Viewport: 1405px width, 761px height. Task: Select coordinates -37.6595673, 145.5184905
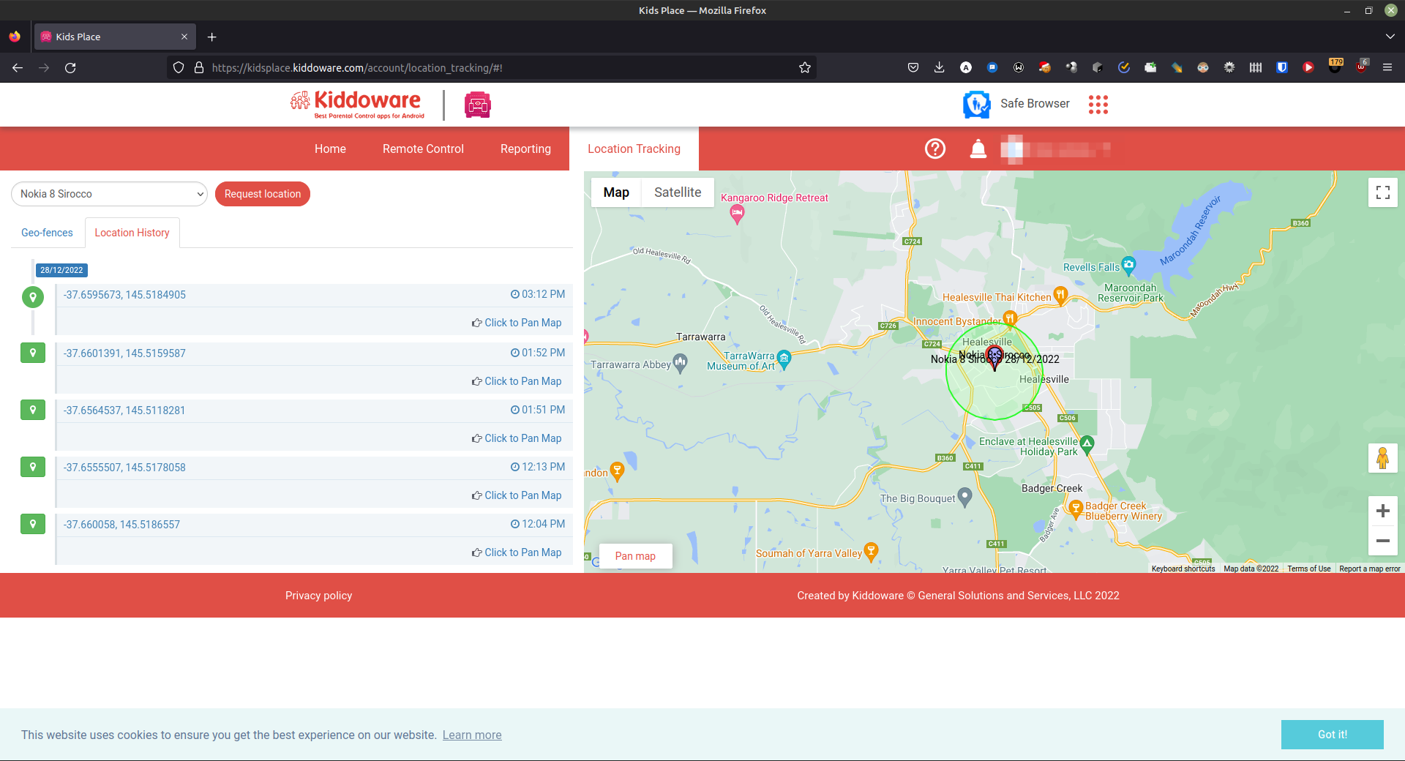(124, 295)
